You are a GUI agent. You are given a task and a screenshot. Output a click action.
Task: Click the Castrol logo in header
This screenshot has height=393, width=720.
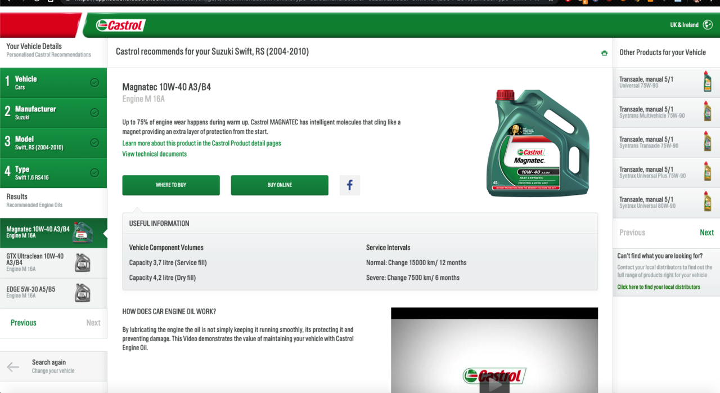pyautogui.click(x=120, y=25)
